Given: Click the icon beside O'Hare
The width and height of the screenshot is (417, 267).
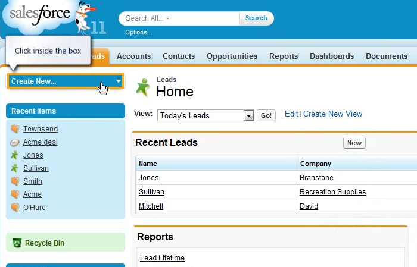Looking at the screenshot, I should pyautogui.click(x=15, y=208).
